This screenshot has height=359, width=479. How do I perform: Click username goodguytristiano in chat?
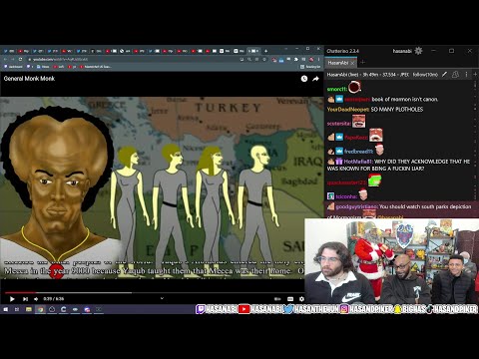tap(356, 206)
